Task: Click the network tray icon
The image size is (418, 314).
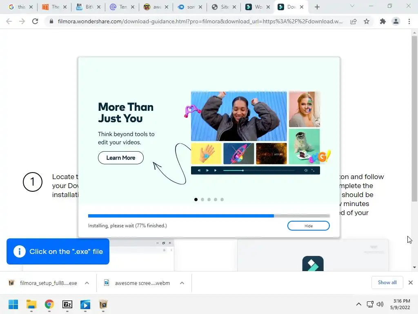Action: coord(370,304)
